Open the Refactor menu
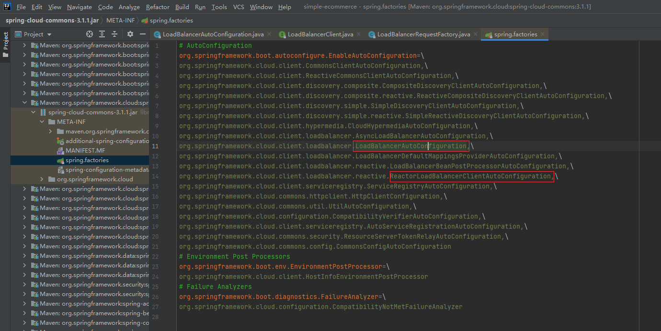This screenshot has width=661, height=331. (x=158, y=7)
